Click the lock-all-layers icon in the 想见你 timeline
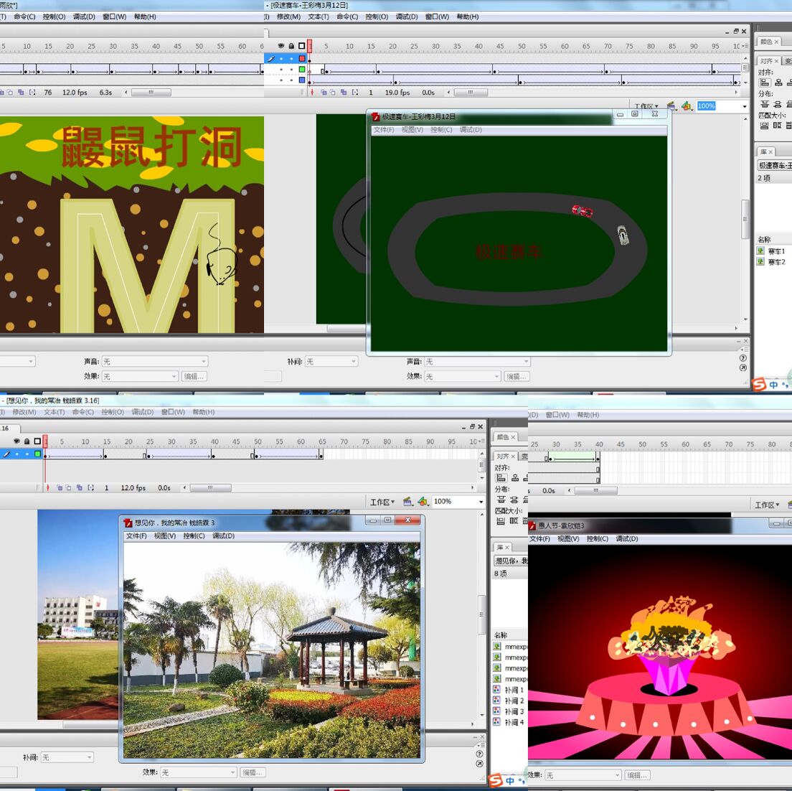792x791 pixels. (27, 441)
